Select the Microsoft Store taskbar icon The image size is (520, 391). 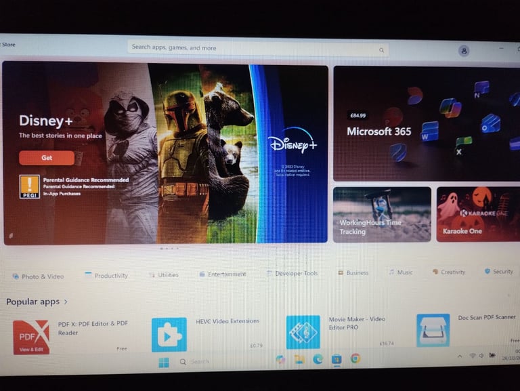click(337, 359)
